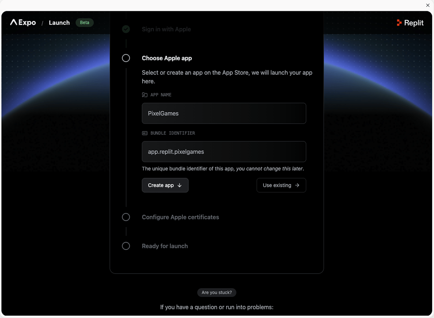Image resolution: width=434 pixels, height=318 pixels.
Task: Click the Choose Apple app step circle
Action: tap(126, 58)
